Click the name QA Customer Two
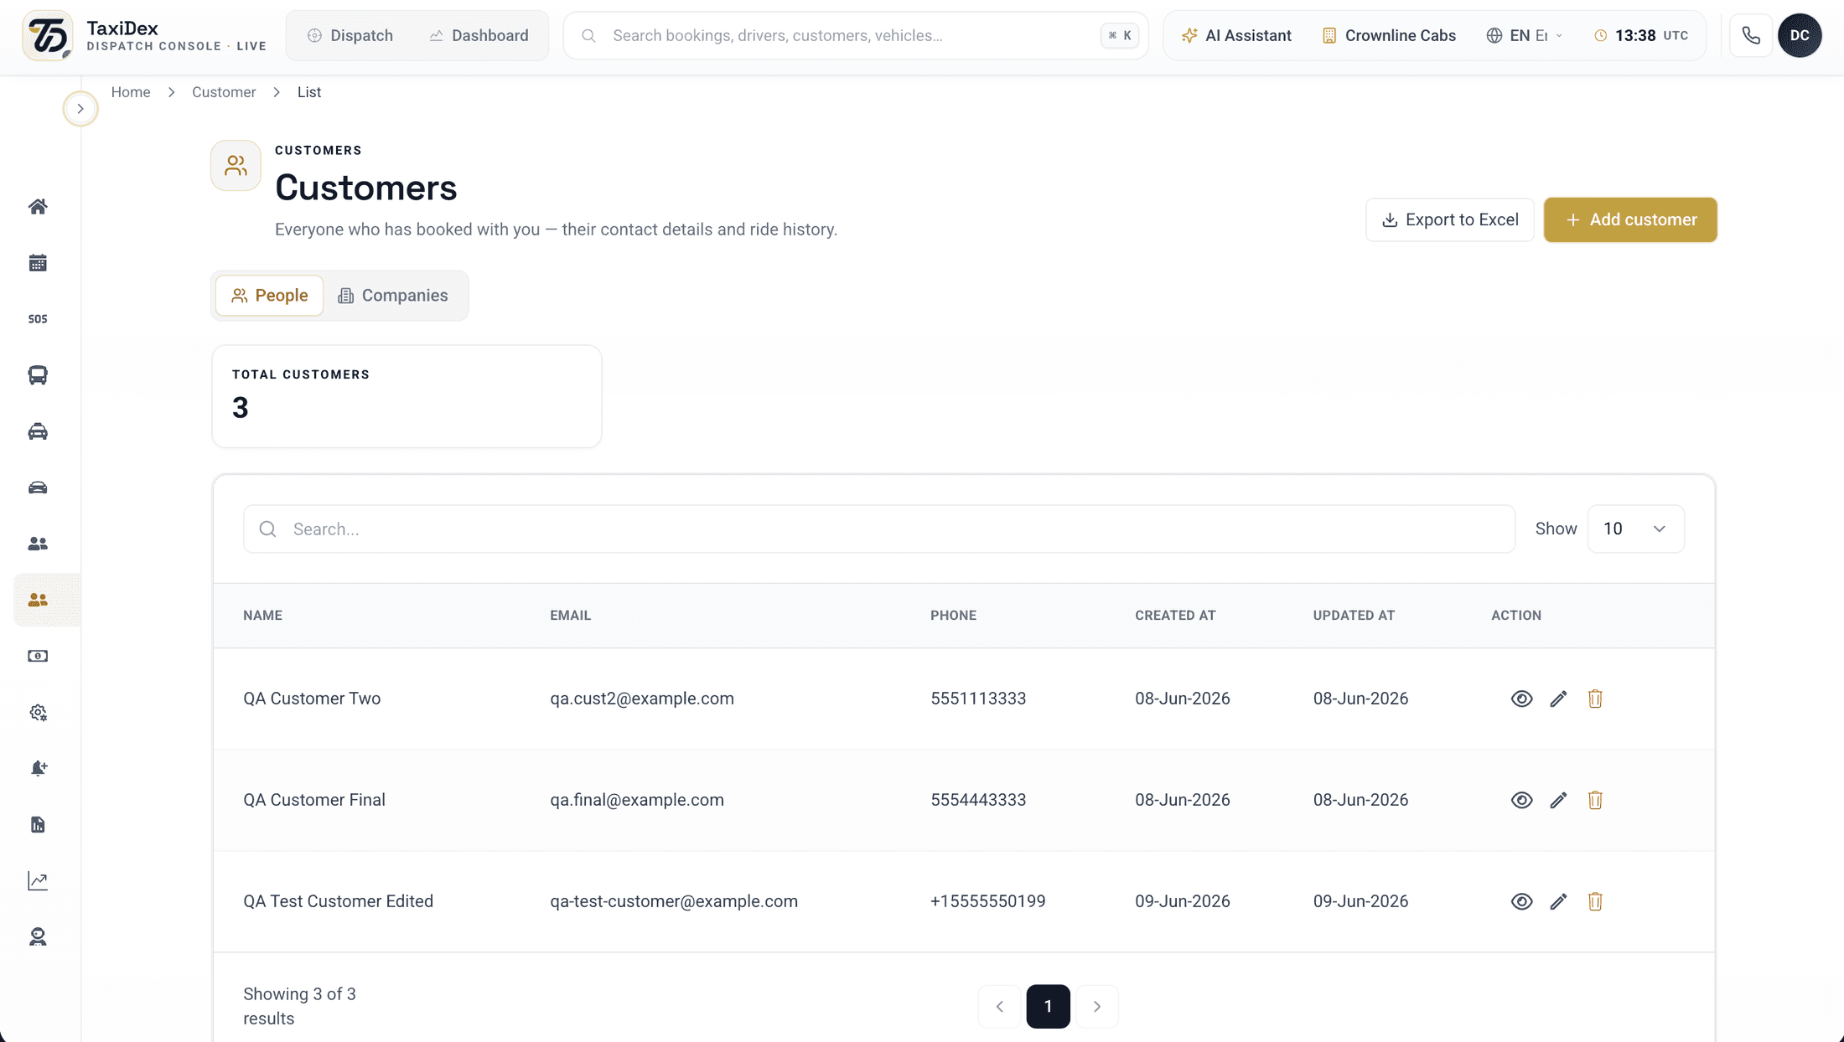 [312, 699]
